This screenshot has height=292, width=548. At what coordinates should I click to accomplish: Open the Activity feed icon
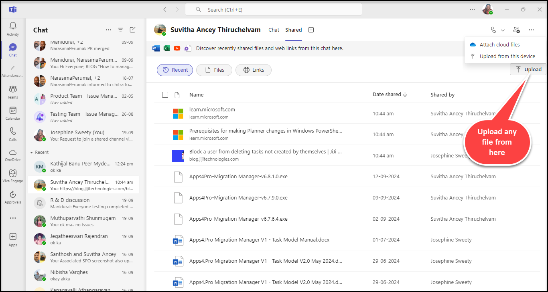coord(13,28)
